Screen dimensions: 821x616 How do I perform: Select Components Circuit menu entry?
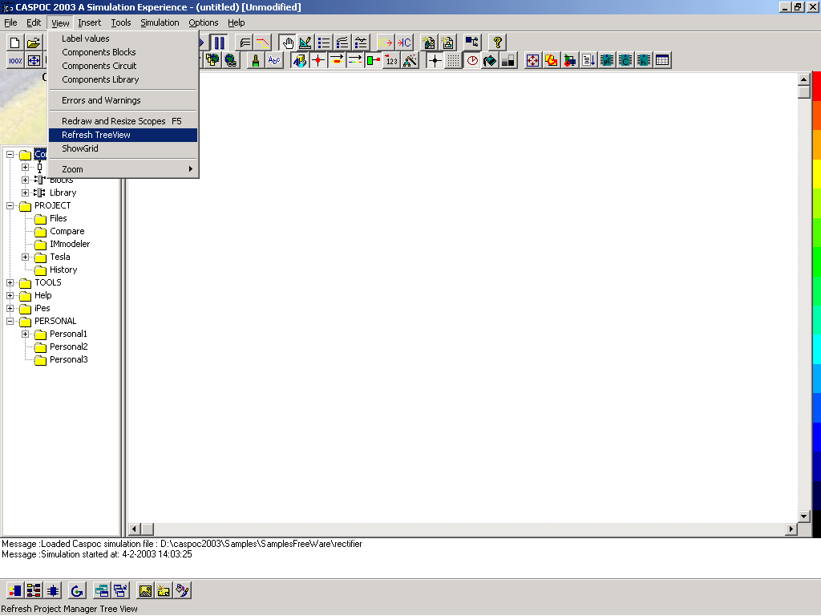(123, 66)
